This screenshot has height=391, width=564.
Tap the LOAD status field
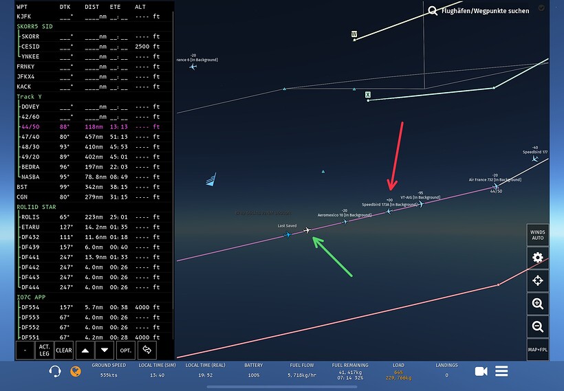398,371
